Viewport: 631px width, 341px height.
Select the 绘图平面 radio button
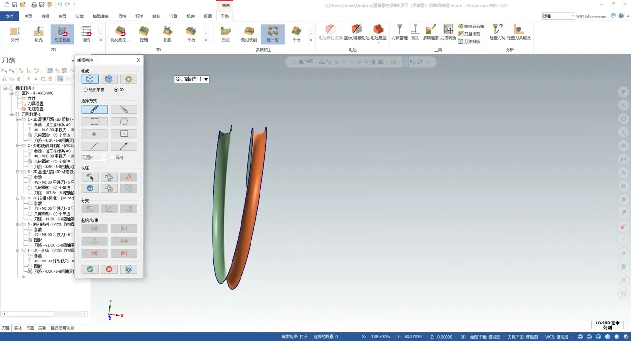(86, 90)
